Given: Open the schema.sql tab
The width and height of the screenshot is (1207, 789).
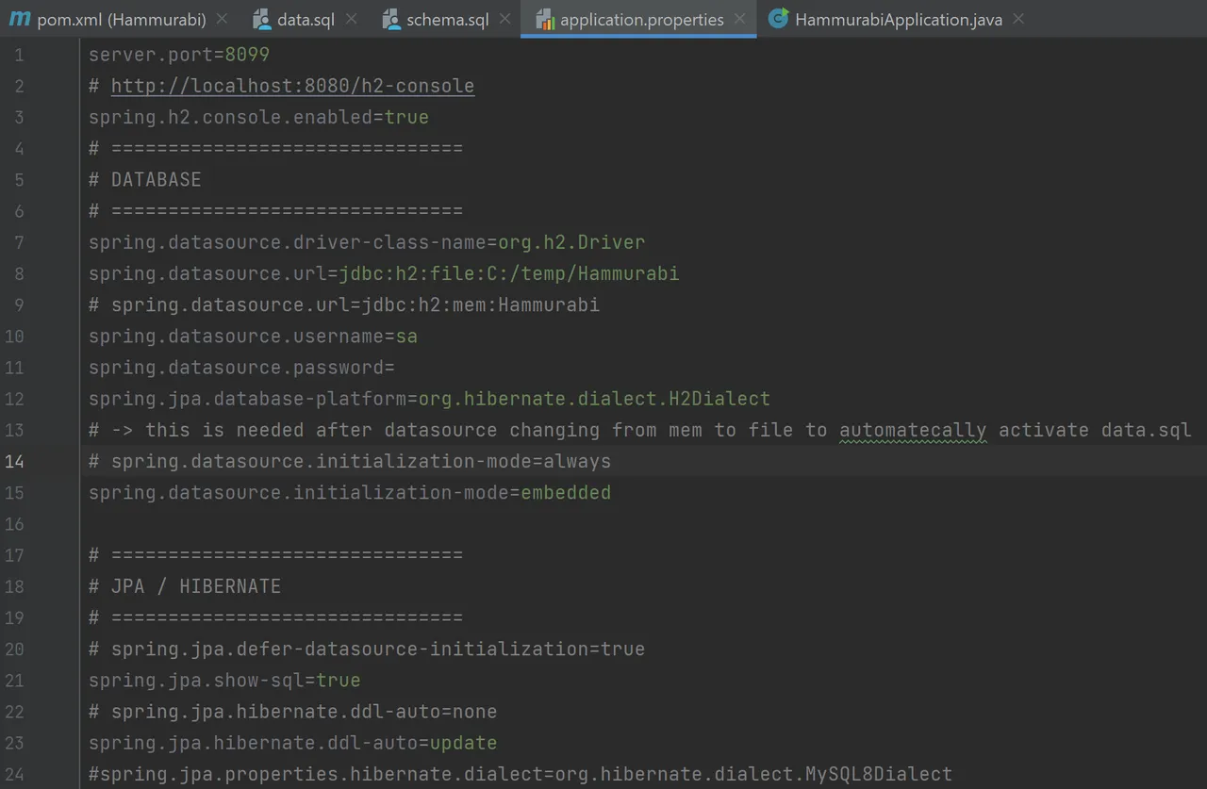Looking at the screenshot, I should [448, 19].
